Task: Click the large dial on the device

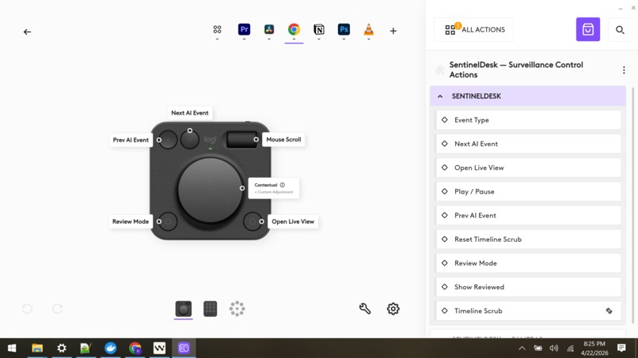Action: click(x=210, y=190)
